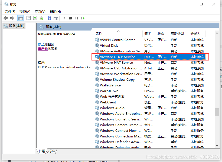The height and width of the screenshot is (162, 222).
Task: Switch to the 标准 tab
Action: tap(52, 151)
